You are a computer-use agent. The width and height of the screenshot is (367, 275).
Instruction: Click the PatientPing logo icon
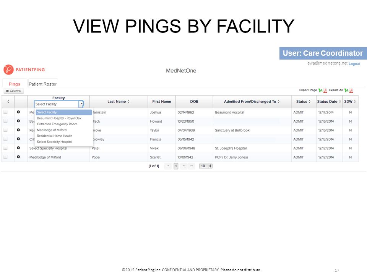pyautogui.click(x=9, y=70)
